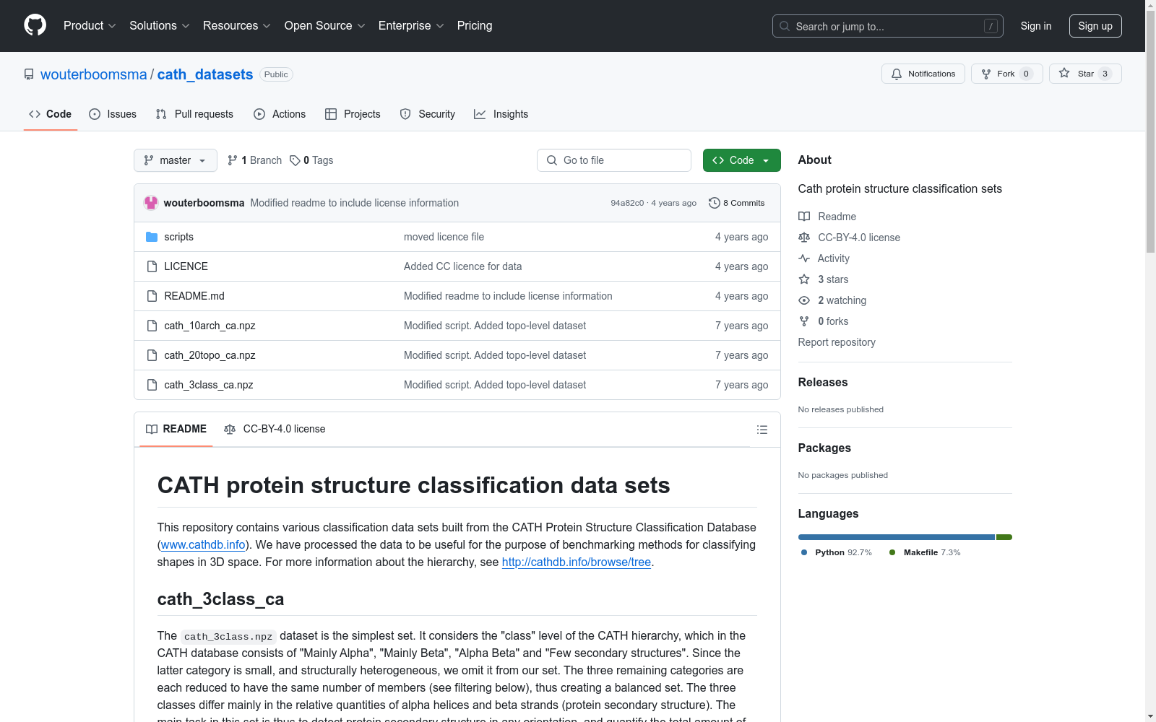
Task: Focus the Go to file field
Action: click(614, 160)
